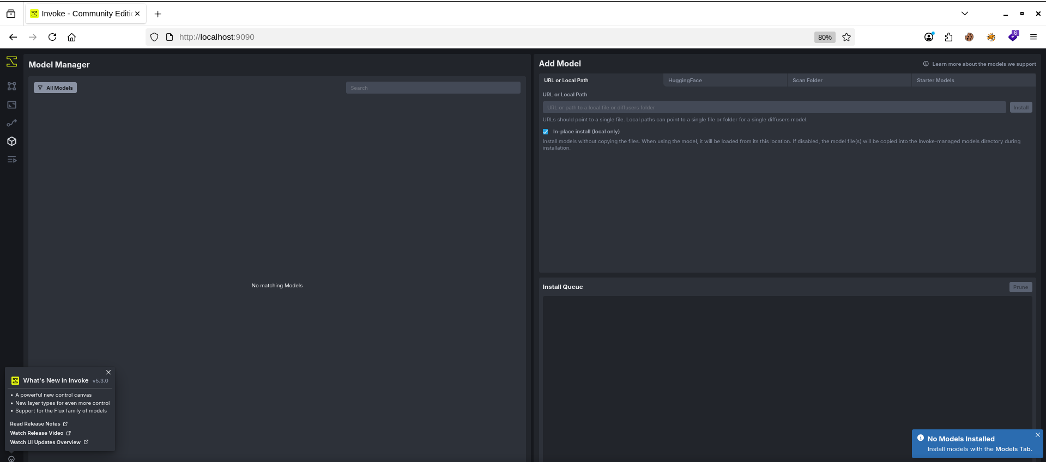
Task: Switch to the Starter Models tab
Action: pyautogui.click(x=974, y=80)
